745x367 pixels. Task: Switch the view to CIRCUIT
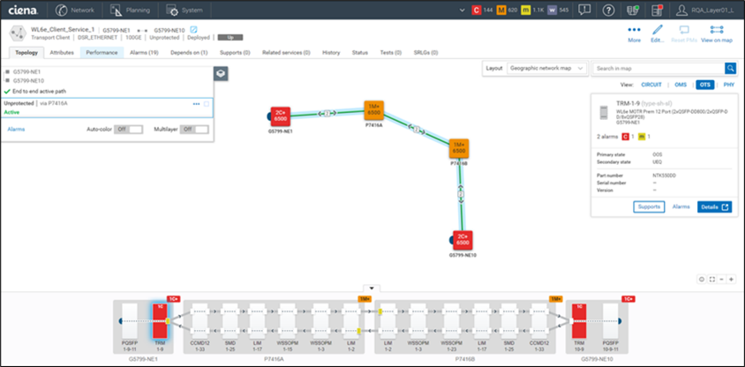point(651,85)
